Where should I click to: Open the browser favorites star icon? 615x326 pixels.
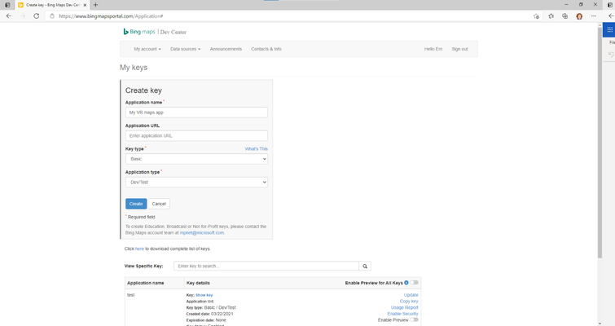(x=551, y=16)
